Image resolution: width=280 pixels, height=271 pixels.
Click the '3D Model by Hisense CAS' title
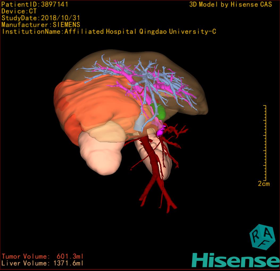[x=230, y=4]
